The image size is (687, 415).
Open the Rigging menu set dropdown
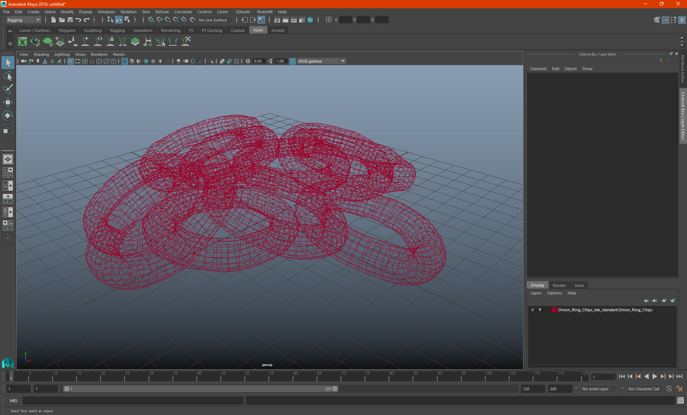click(x=24, y=20)
